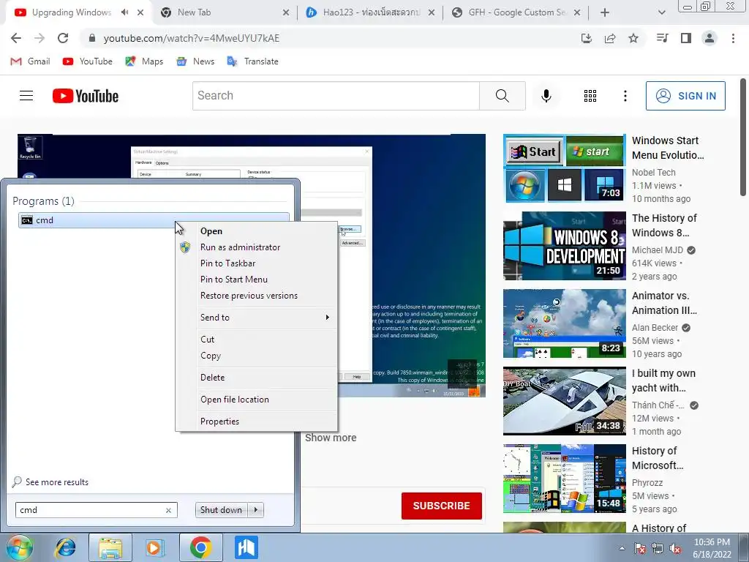This screenshot has width=749, height=562.
Task: Open the share page icon in the address bar
Action: [x=610, y=38]
